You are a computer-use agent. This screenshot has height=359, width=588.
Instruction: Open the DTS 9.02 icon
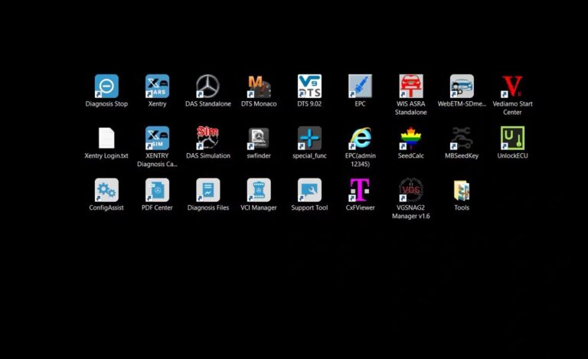[309, 86]
